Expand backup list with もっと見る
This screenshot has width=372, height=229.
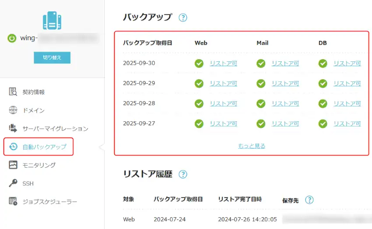(x=252, y=146)
